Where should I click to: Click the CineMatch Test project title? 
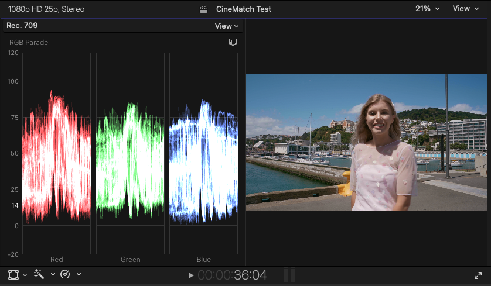244,9
